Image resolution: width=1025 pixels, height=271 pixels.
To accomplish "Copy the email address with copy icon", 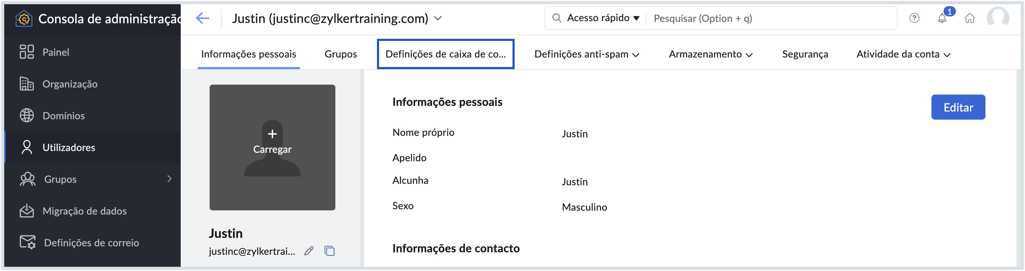I will pos(329,251).
